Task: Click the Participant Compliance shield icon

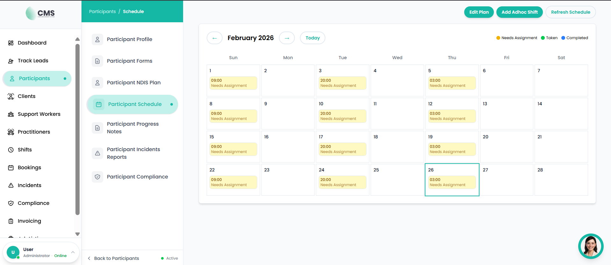Action: click(97, 177)
